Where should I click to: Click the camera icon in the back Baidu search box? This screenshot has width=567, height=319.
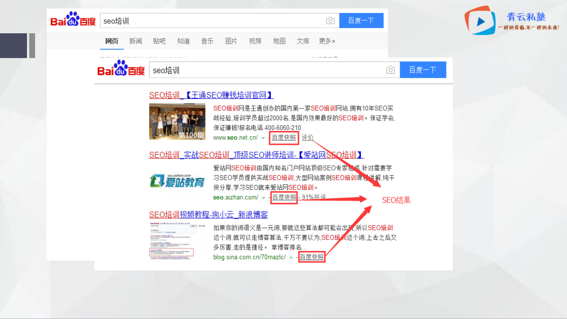(x=330, y=21)
